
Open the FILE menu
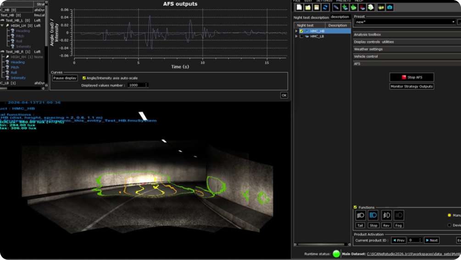coord(297,1)
